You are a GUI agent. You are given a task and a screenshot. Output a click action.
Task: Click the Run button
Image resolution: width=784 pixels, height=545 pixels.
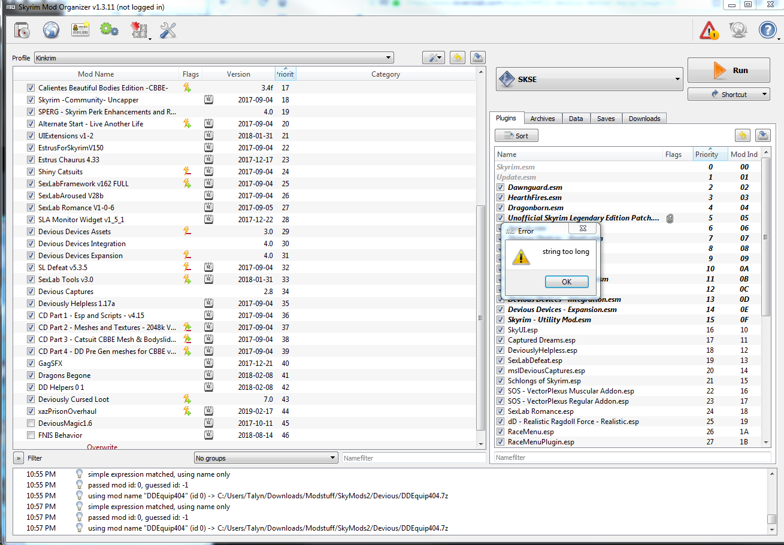(728, 70)
